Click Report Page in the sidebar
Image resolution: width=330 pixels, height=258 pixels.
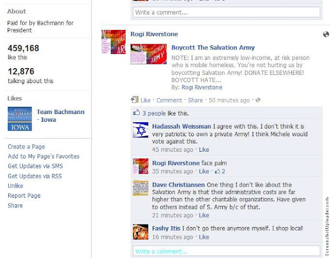[x=24, y=196]
